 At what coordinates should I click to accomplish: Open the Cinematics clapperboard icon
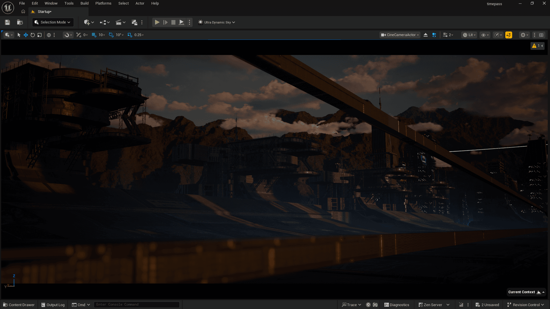click(119, 22)
